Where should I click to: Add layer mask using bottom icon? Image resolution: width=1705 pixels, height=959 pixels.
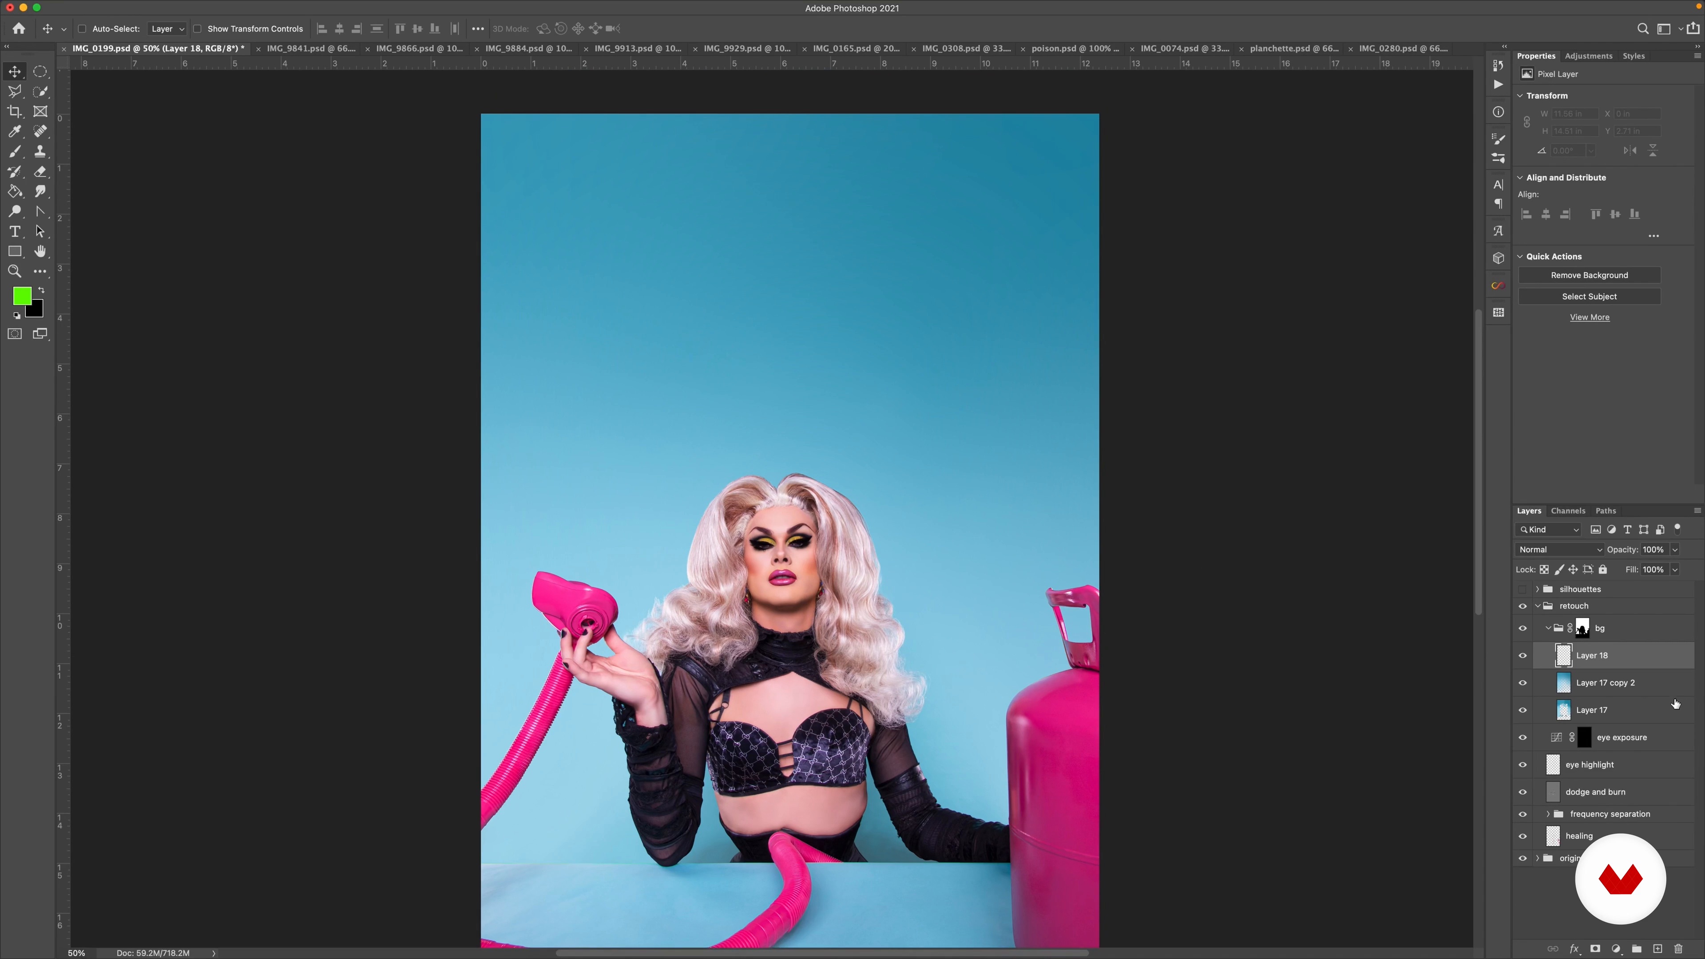click(x=1595, y=949)
